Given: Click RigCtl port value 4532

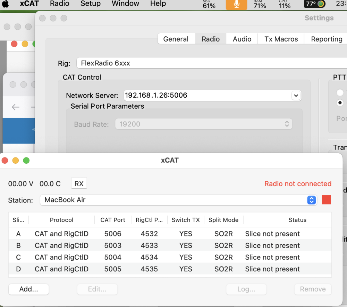Looking at the screenshot, I should pos(149,234).
